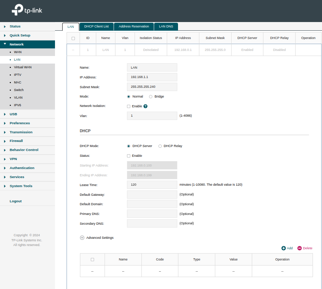Expand the VPN menu
This screenshot has width=322, height=289.
[27, 159]
